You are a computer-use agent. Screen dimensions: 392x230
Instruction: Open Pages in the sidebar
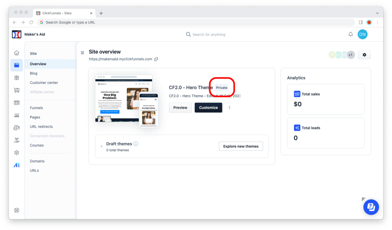(35, 117)
